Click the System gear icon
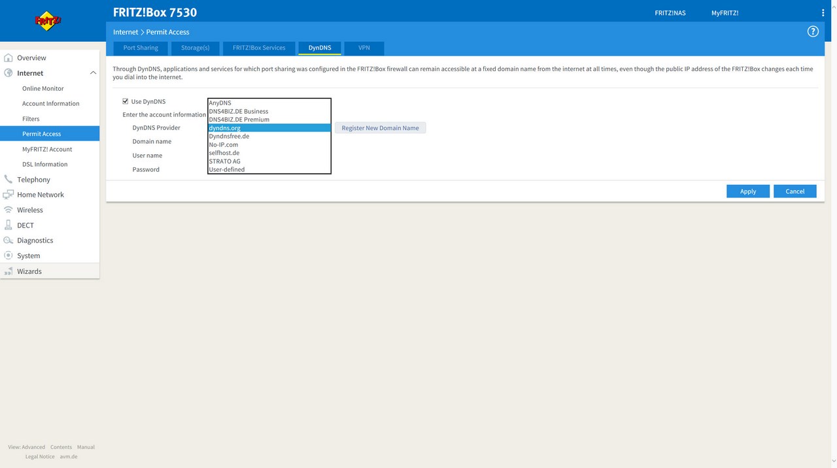Viewport: 837px width, 468px height. [x=9, y=256]
